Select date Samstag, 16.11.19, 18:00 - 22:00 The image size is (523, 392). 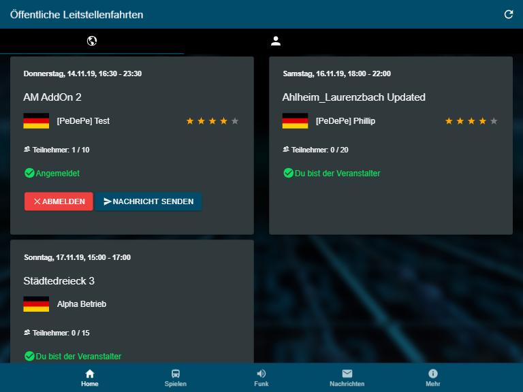click(337, 73)
